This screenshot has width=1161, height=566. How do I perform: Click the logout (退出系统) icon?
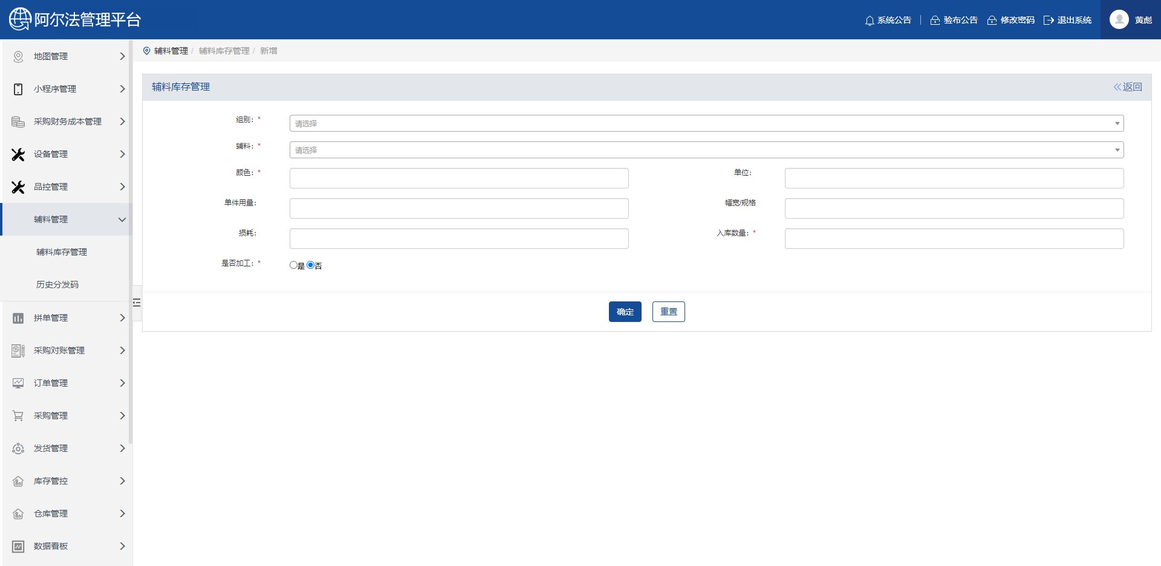coord(1049,21)
